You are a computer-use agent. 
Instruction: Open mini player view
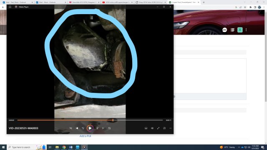pyautogui.click(x=164, y=128)
